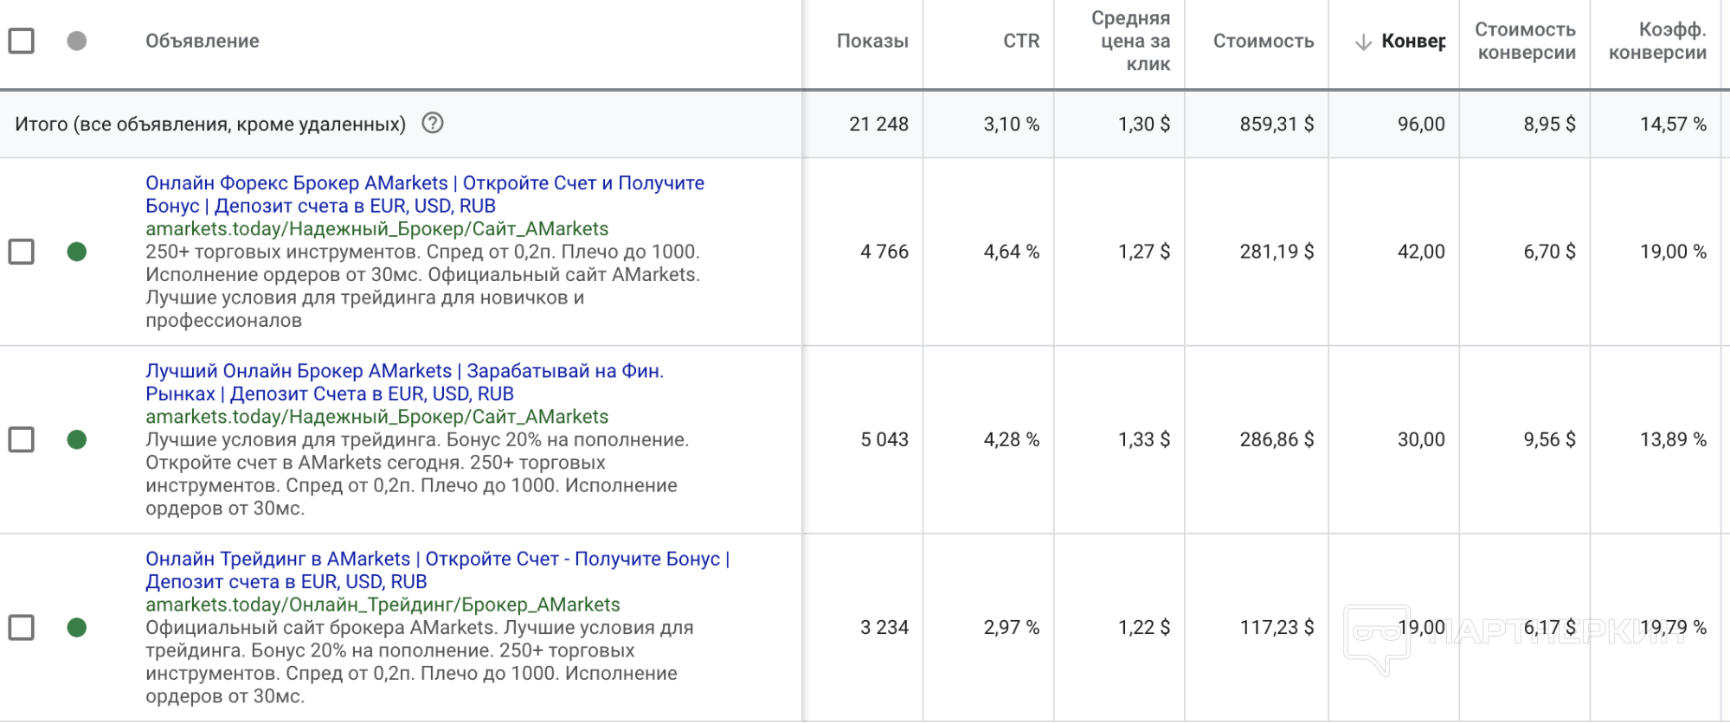Click description 'Лучшие условия для трейдинга. Бонус 20%'
Screen dimensions: 1730x723
point(417,473)
